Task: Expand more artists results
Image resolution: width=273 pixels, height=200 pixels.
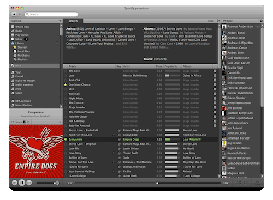Action: point(71,47)
